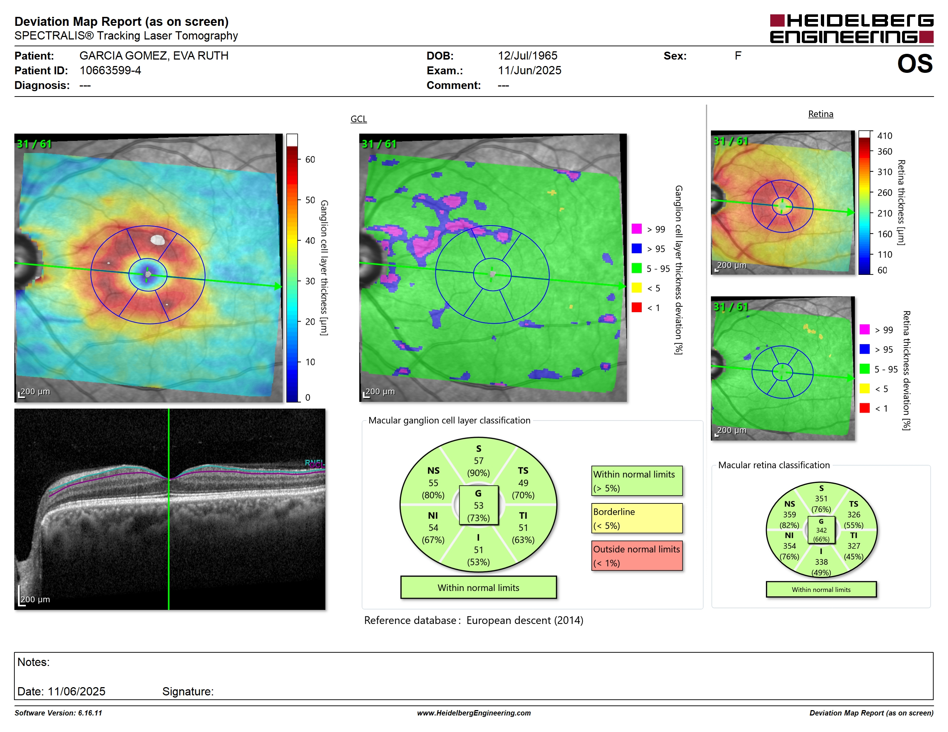948x732 pixels.
Task: Click the '31 / 61' counter on GCL thickness map
Action: 34,144
